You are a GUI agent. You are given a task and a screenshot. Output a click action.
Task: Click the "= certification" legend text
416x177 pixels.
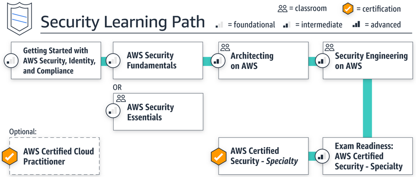378,9
